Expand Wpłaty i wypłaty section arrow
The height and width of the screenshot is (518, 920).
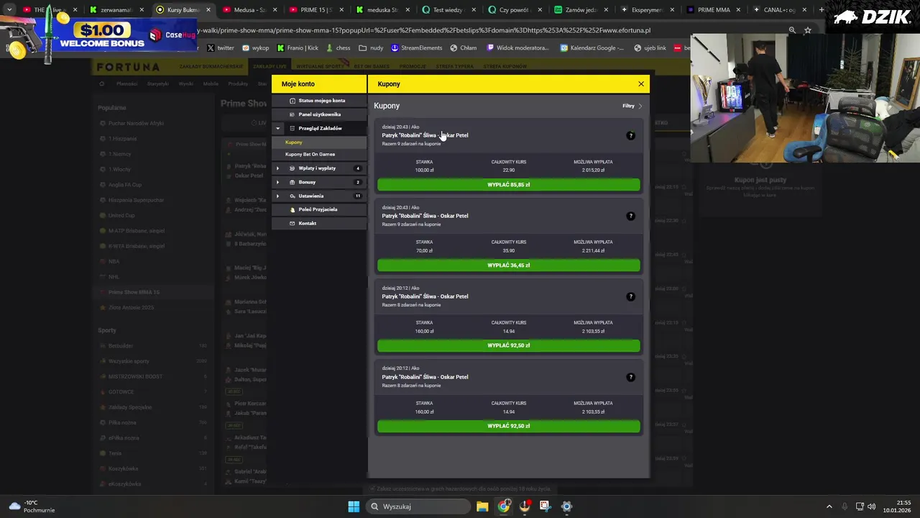pyautogui.click(x=278, y=168)
